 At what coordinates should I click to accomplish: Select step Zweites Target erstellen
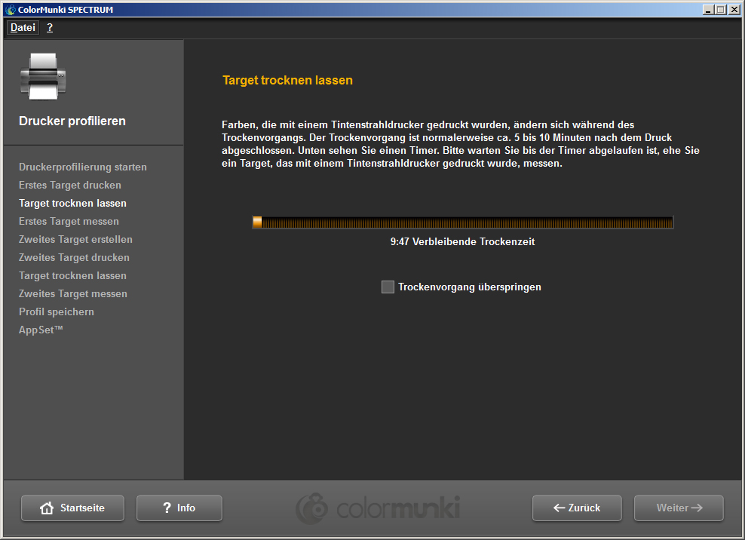tap(75, 239)
